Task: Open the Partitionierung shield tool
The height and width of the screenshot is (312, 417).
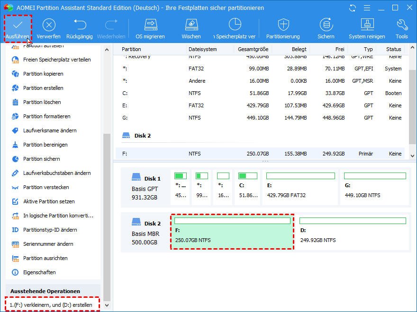Action: point(283,29)
